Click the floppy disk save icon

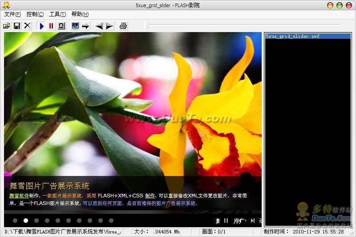[17, 26]
